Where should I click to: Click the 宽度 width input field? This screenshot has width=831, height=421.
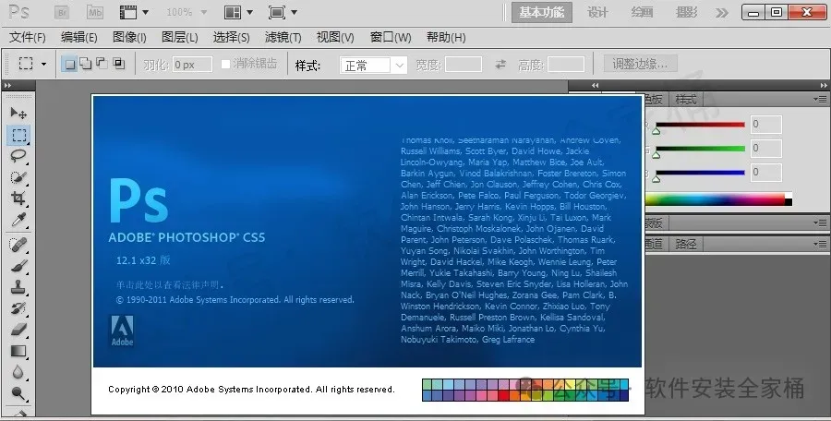click(x=464, y=65)
